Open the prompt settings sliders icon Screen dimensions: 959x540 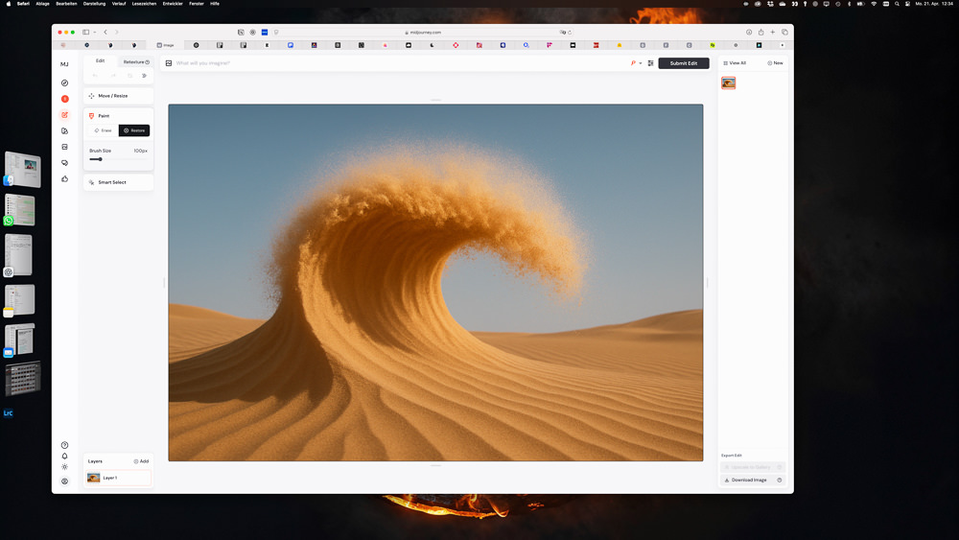651,63
